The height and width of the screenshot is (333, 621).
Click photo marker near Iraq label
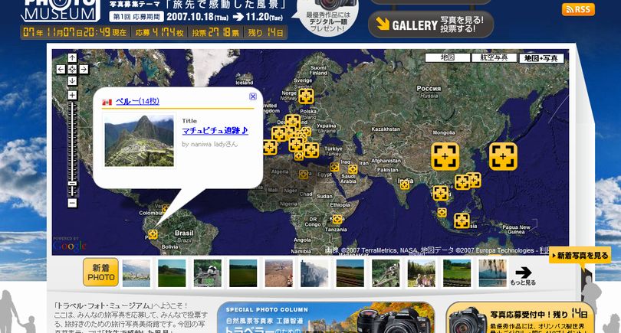(353, 169)
